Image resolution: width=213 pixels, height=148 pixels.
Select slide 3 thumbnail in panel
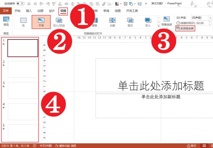pyautogui.click(x=22, y=90)
